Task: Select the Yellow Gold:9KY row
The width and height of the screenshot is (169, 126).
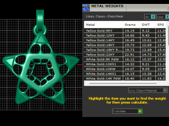Action: (125, 31)
